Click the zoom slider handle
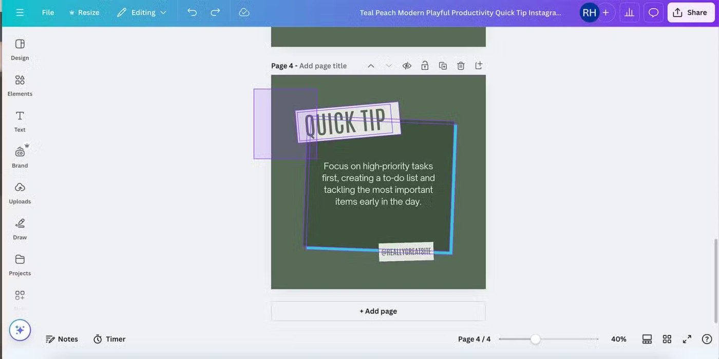This screenshot has width=719, height=359. pyautogui.click(x=535, y=339)
